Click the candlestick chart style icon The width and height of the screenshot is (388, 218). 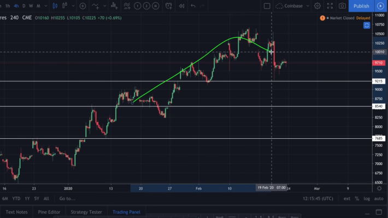click(x=55, y=6)
